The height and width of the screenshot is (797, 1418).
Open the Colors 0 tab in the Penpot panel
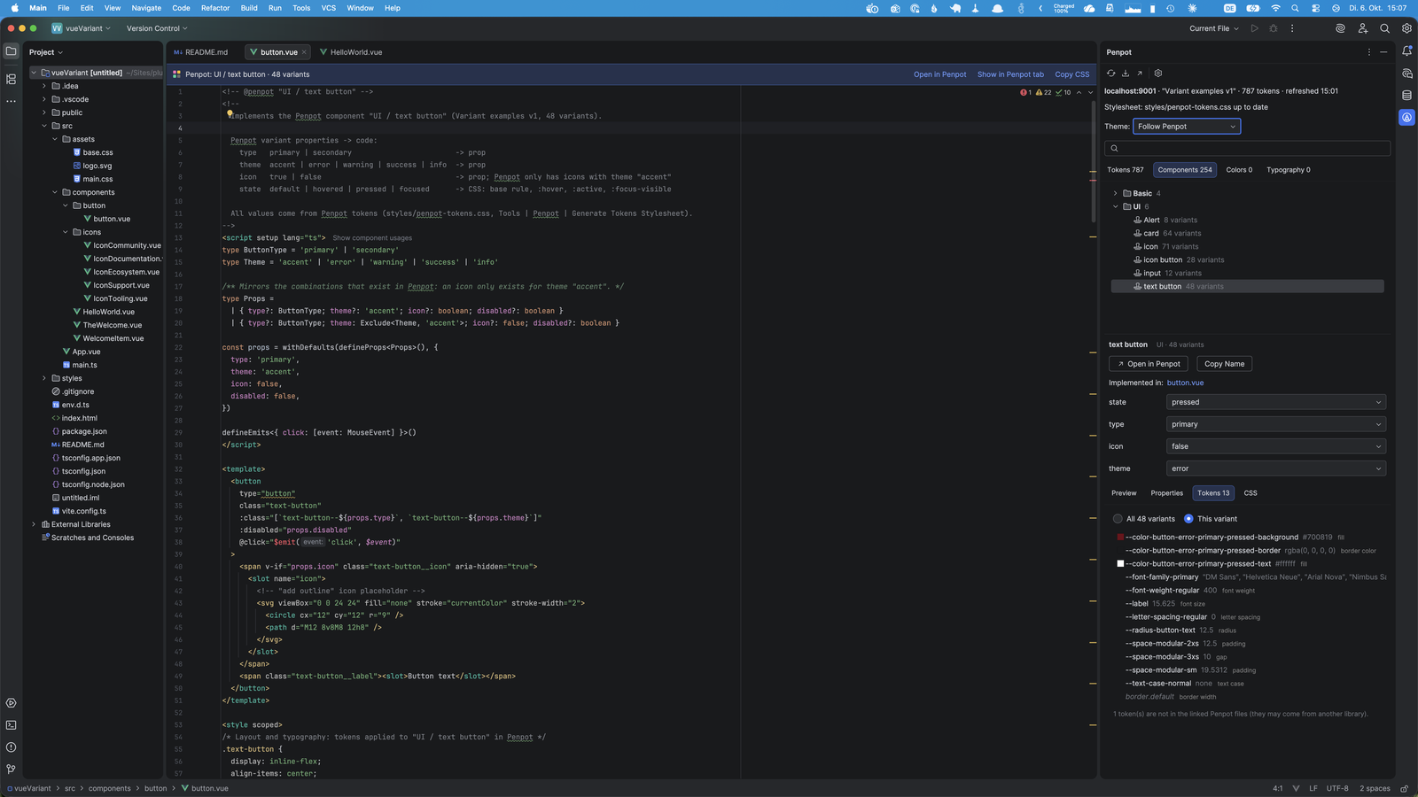tap(1239, 170)
